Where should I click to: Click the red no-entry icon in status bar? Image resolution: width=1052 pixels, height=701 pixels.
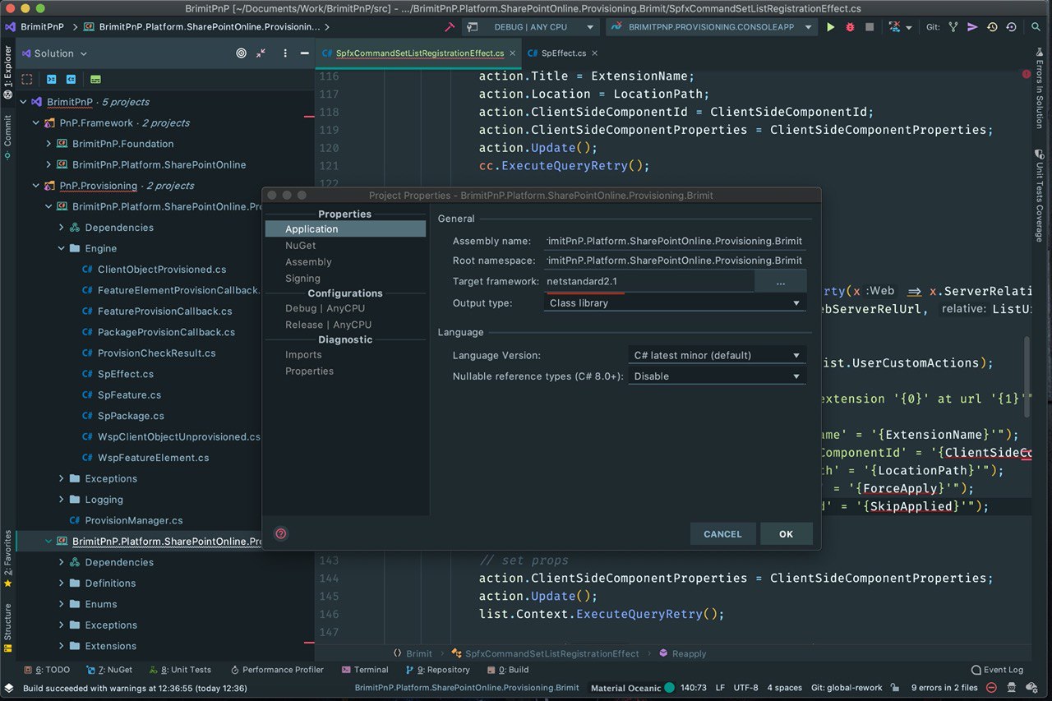click(992, 688)
